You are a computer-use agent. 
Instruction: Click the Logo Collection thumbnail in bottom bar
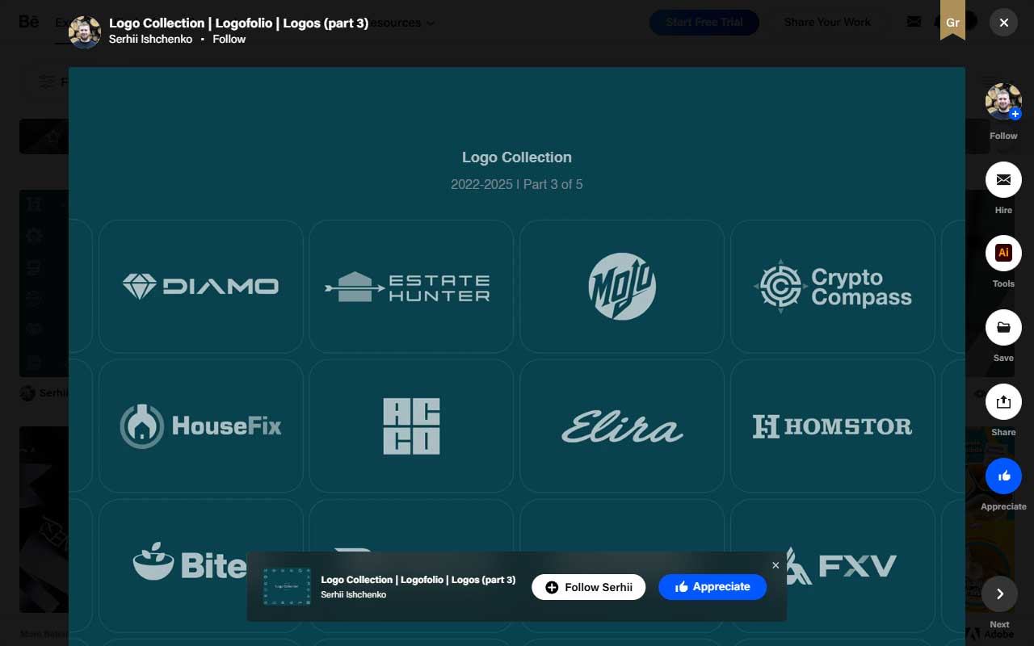point(287,586)
